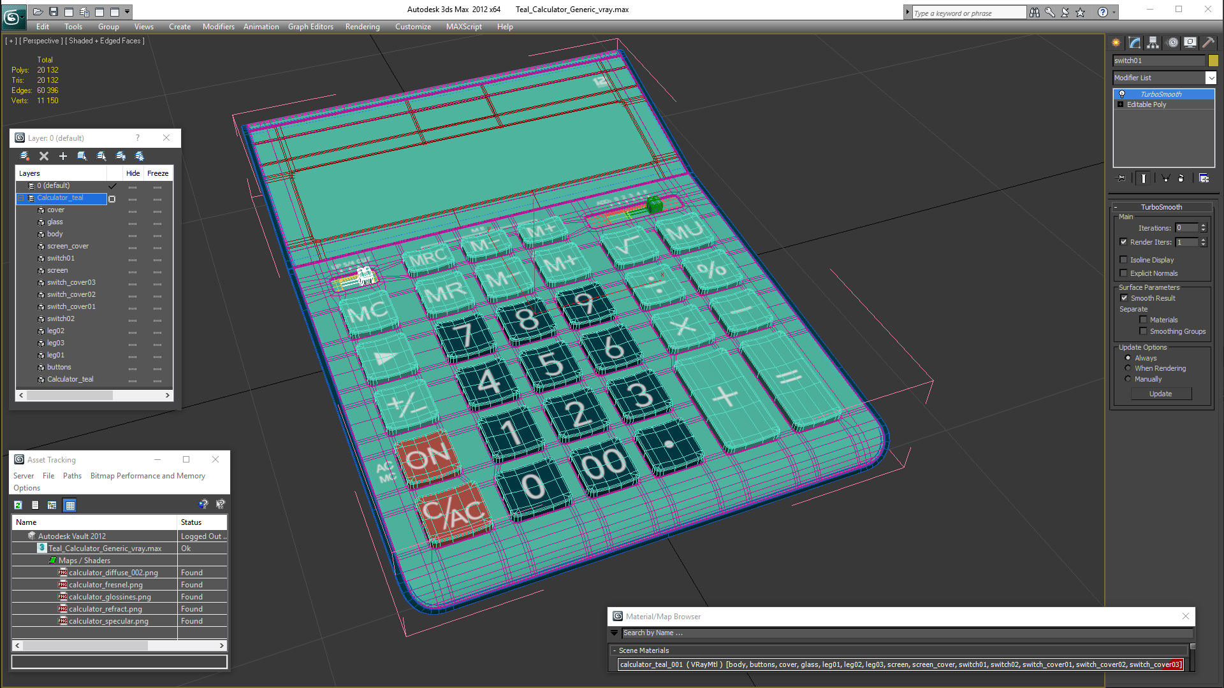Open the Hierarchy command panel tab
Screen dimensions: 1224x688
point(1153,43)
